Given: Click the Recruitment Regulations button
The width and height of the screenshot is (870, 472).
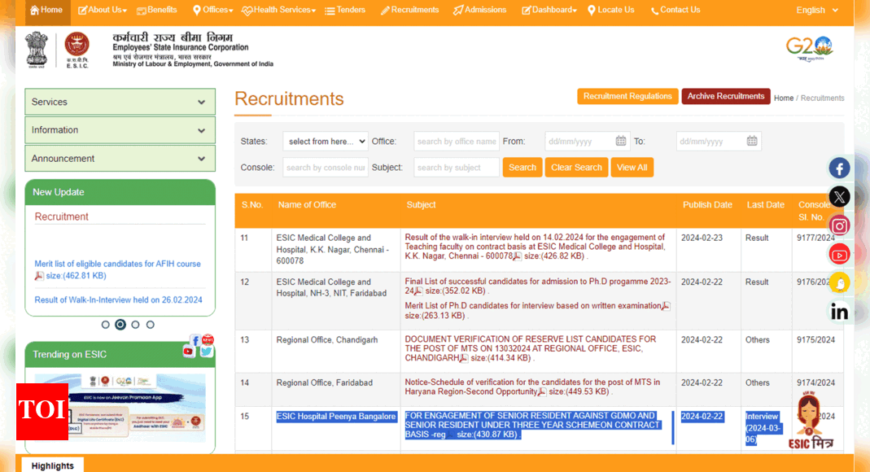Looking at the screenshot, I should click(627, 96).
